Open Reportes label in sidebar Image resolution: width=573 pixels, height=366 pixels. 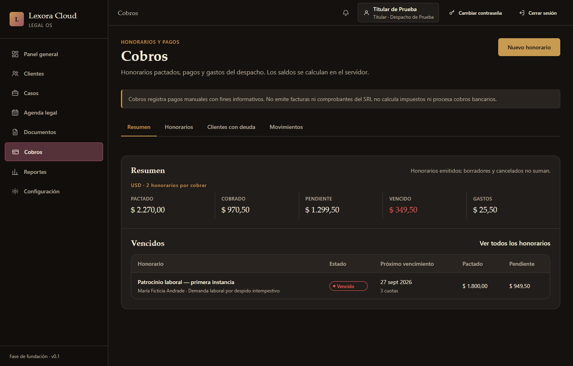coord(35,172)
